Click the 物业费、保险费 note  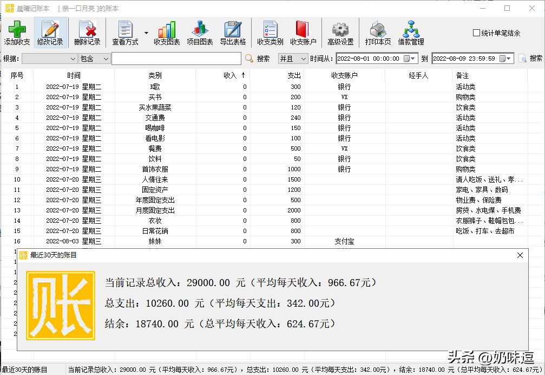tap(478, 200)
